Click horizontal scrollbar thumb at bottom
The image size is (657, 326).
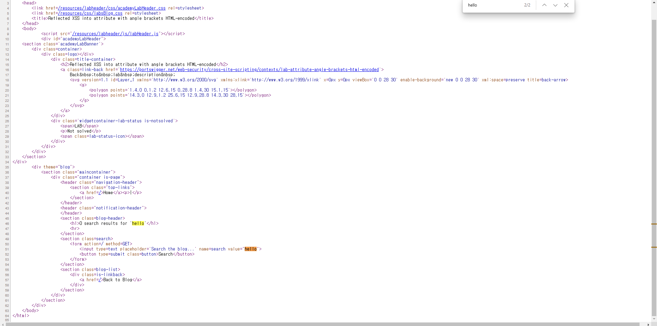pos(322,324)
